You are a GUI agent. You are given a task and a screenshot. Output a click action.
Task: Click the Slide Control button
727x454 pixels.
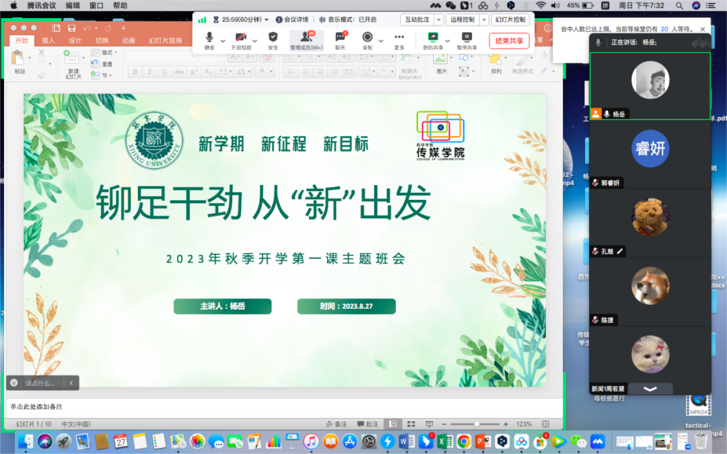pyautogui.click(x=510, y=20)
